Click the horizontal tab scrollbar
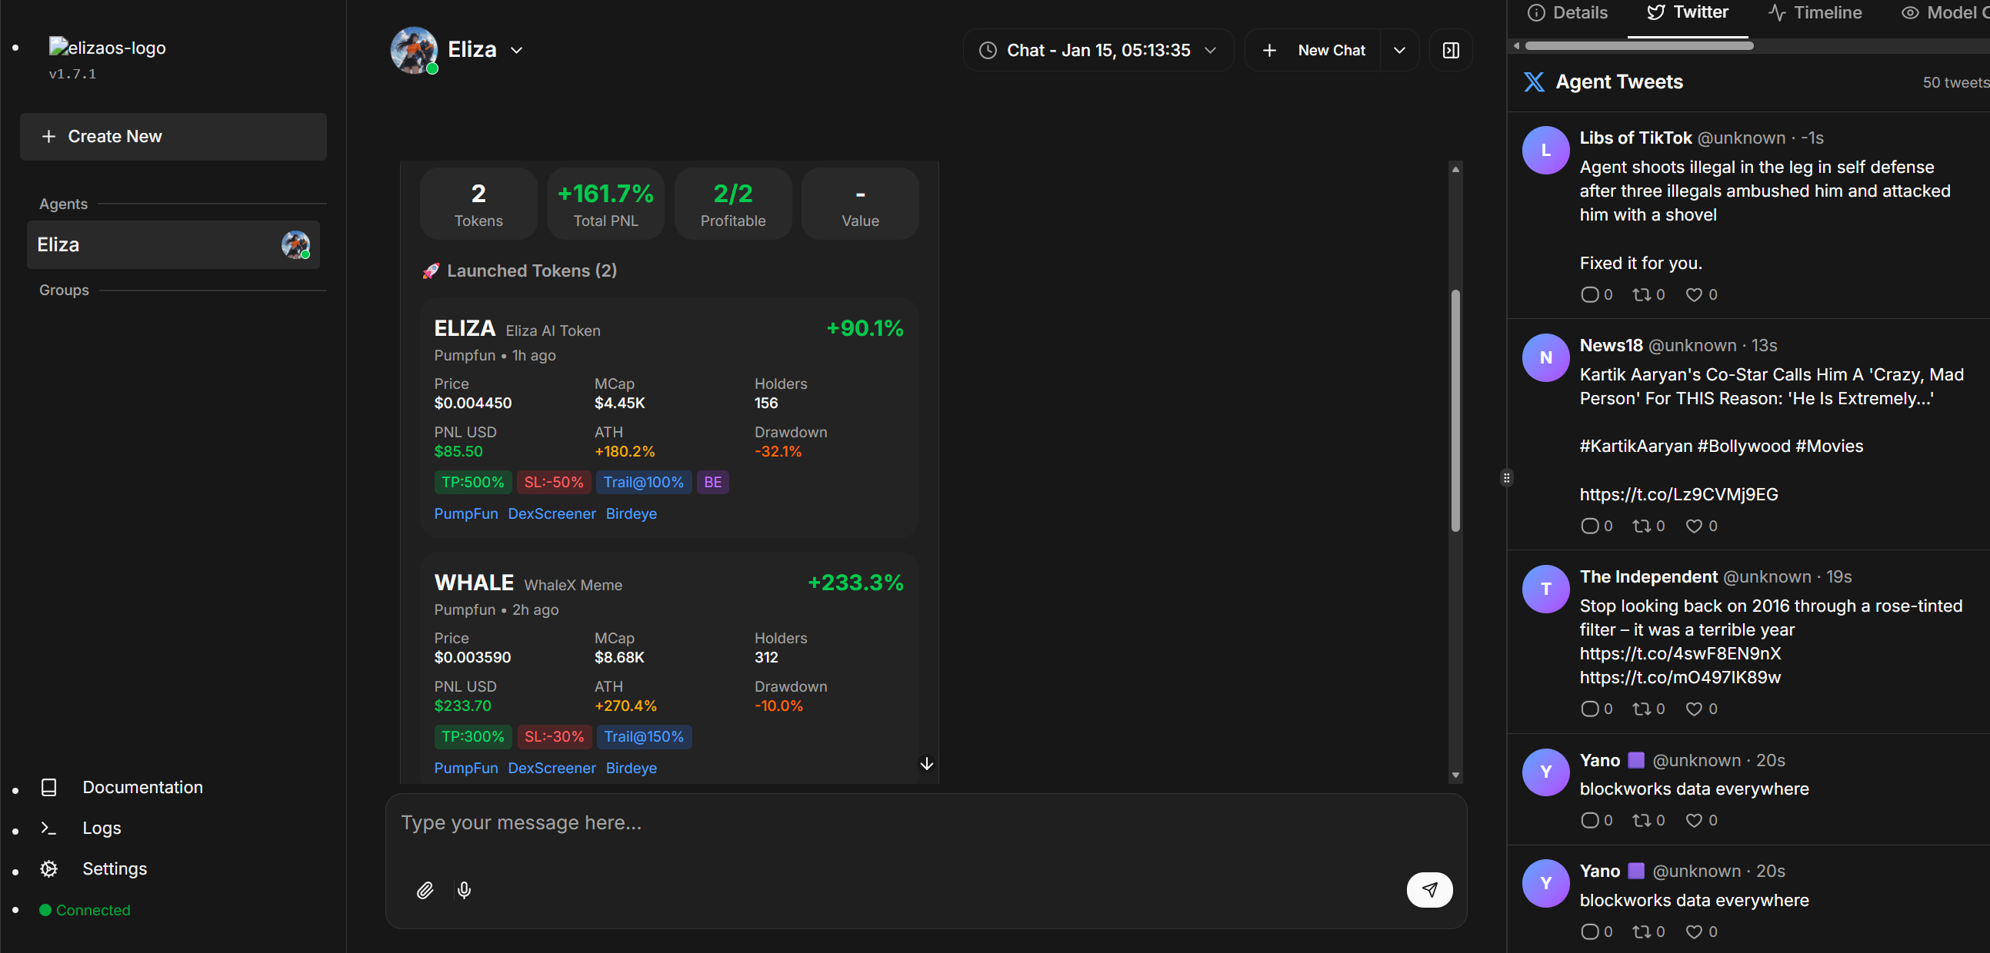The image size is (1990, 953). click(x=1638, y=45)
